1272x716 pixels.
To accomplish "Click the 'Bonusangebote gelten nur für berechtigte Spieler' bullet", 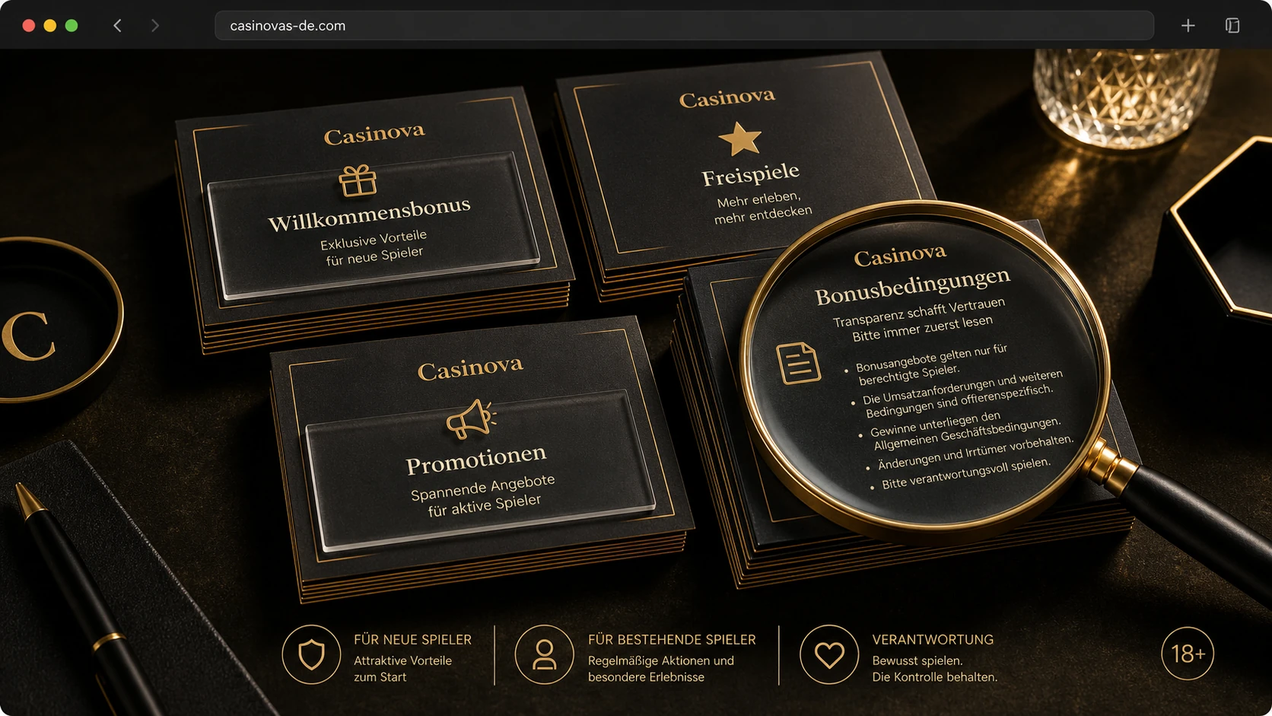I will click(927, 364).
